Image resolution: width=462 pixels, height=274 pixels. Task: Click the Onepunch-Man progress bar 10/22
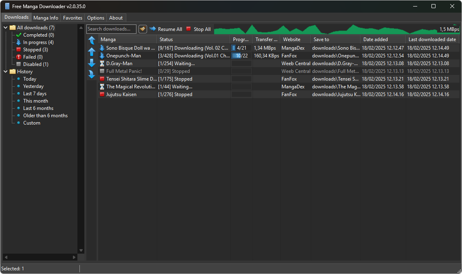(241, 56)
